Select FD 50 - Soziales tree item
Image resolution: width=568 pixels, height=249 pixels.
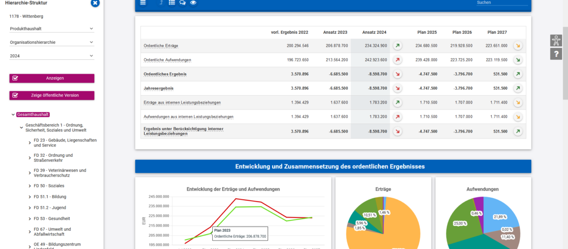tap(49, 186)
